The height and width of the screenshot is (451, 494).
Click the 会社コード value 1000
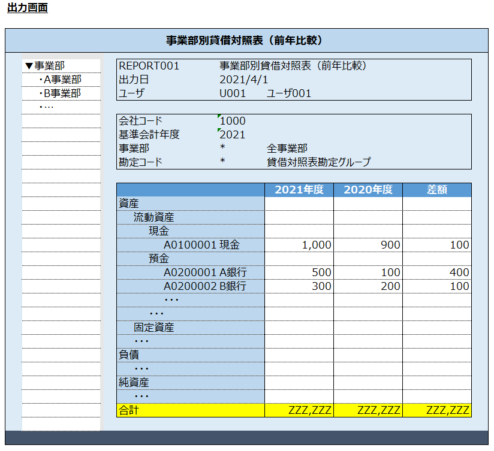[233, 121]
